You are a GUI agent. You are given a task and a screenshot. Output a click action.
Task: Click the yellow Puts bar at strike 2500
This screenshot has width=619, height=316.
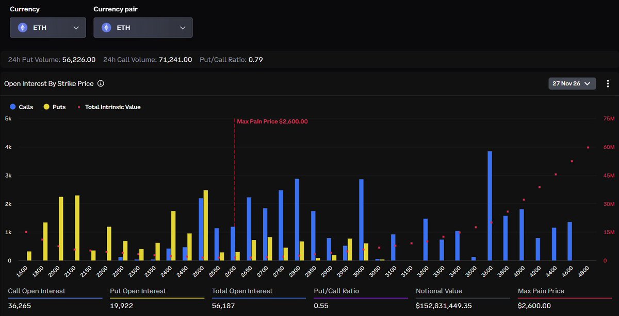click(206, 225)
